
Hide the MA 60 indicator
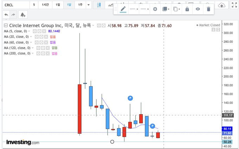(37, 43)
